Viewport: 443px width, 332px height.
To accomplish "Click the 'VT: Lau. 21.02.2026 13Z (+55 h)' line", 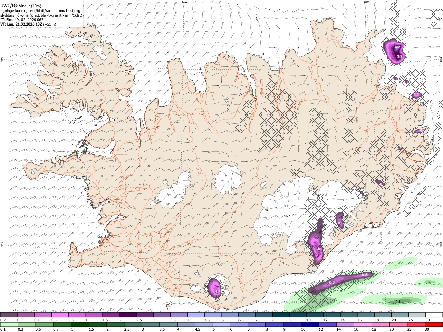I will tap(28, 24).
